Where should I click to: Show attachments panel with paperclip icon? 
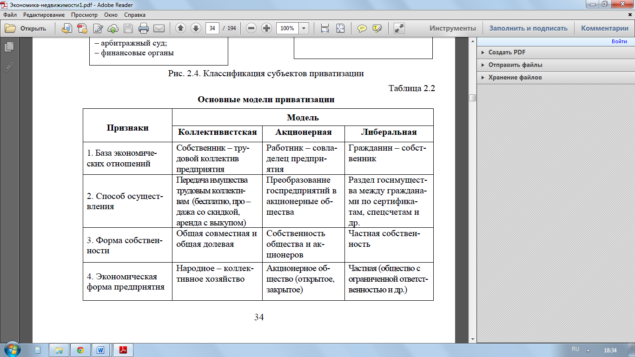tap(9, 66)
